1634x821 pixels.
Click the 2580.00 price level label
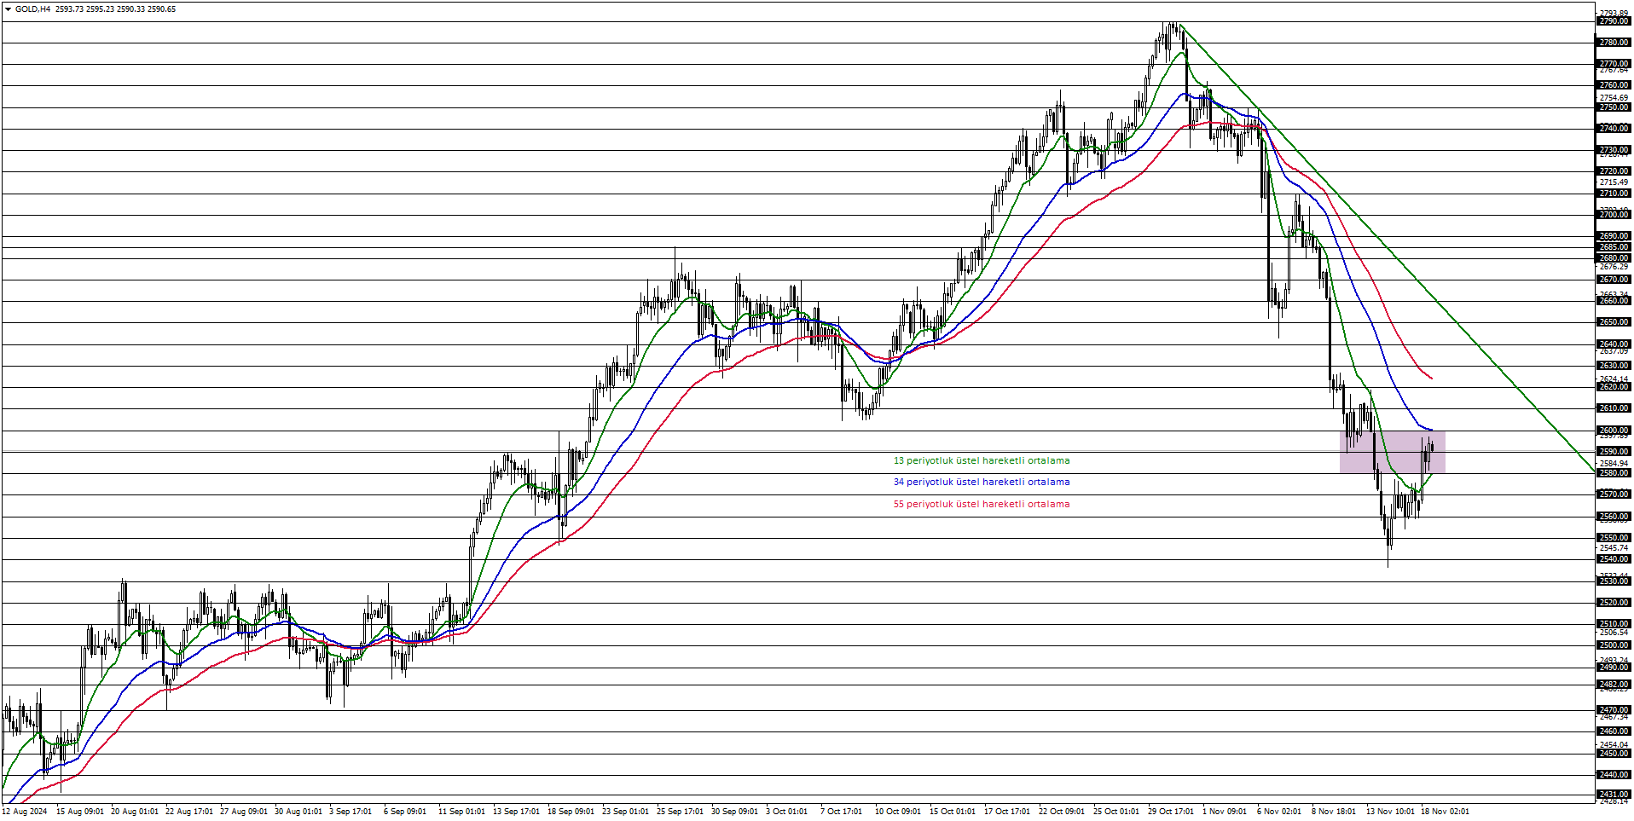[1614, 473]
